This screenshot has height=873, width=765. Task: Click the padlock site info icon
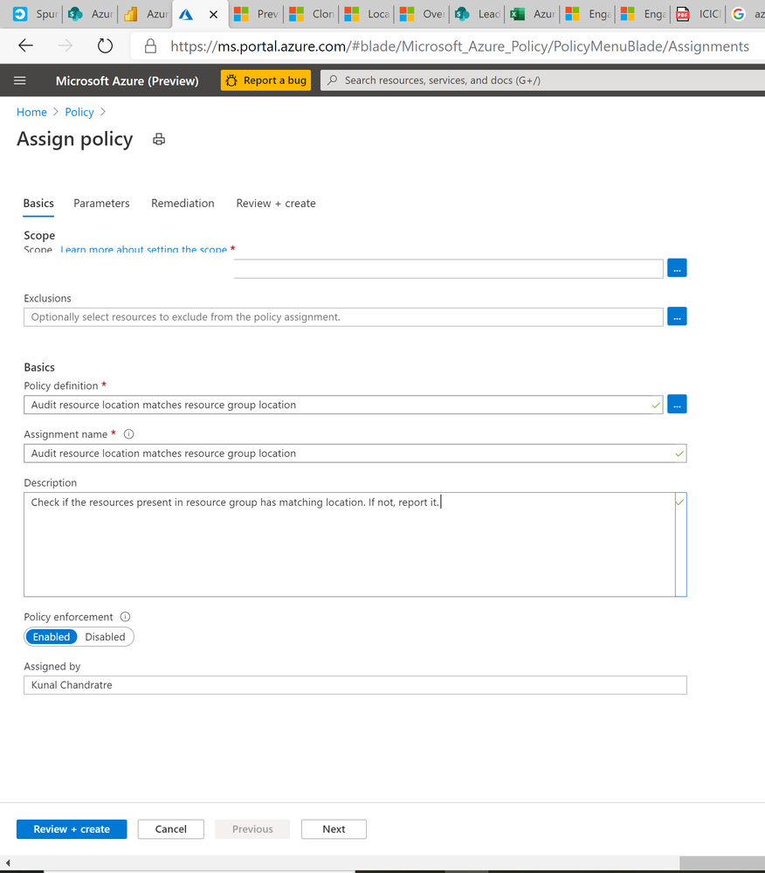point(150,46)
